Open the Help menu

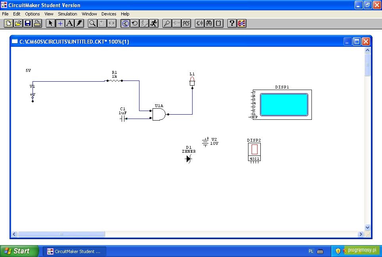(125, 14)
